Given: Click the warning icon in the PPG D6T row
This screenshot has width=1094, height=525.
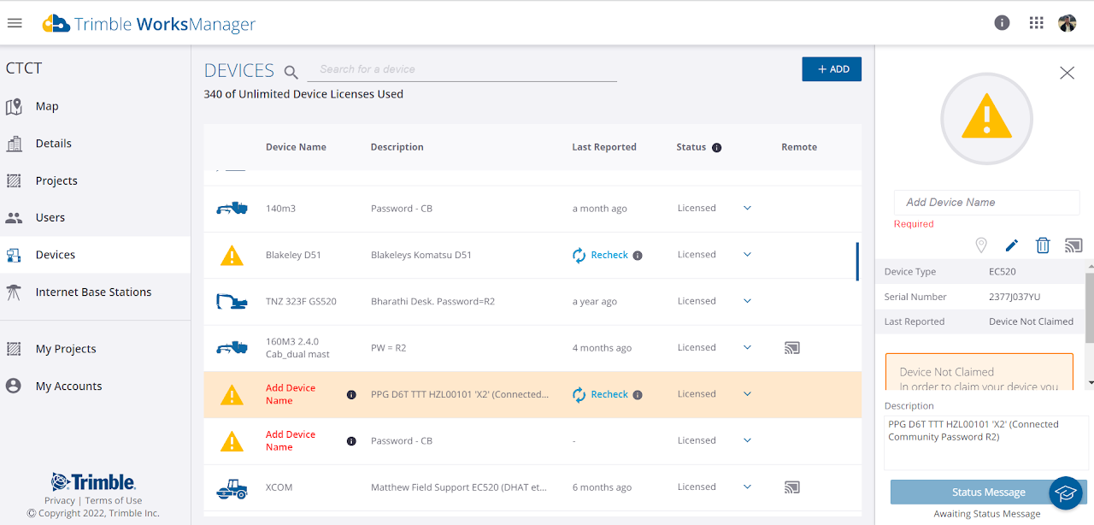Looking at the screenshot, I should pyautogui.click(x=232, y=394).
